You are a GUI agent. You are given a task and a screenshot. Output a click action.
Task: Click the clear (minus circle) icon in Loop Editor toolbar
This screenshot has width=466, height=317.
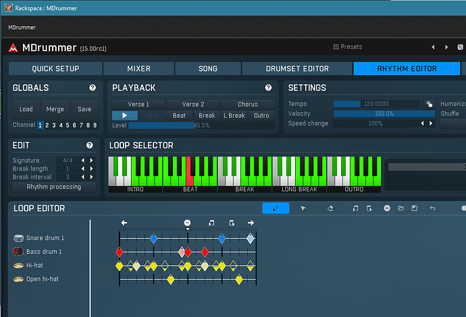point(387,208)
